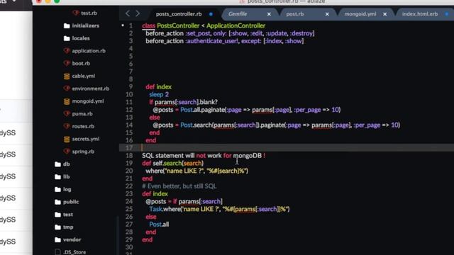
Task: Open boot.rb file in sidebar
Action: tap(81, 63)
